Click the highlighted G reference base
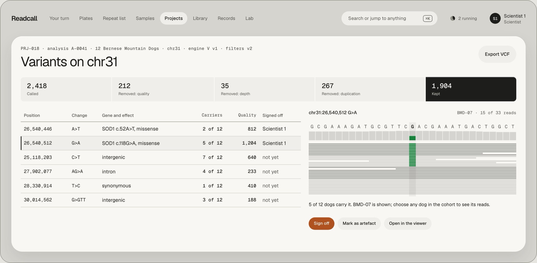This screenshot has height=263, width=537. (412, 127)
